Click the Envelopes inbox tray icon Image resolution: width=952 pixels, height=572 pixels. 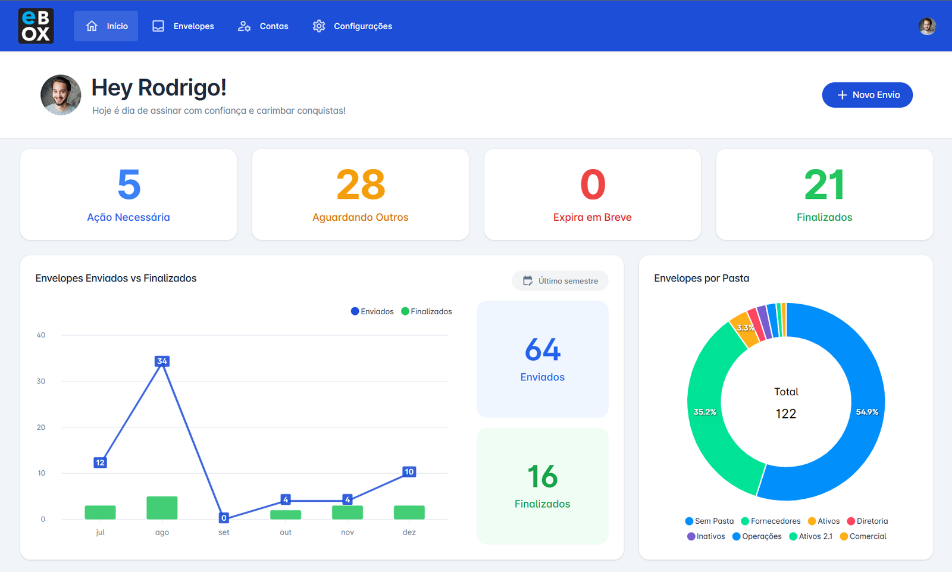pos(158,26)
